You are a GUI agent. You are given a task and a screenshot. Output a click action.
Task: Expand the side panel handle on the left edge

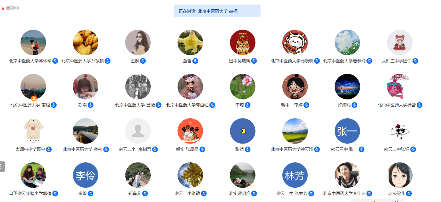point(2,167)
